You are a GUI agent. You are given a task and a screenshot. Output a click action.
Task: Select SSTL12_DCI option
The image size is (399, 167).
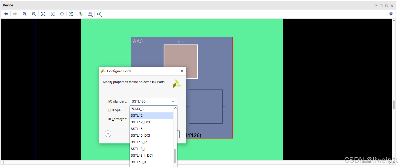tap(152, 122)
